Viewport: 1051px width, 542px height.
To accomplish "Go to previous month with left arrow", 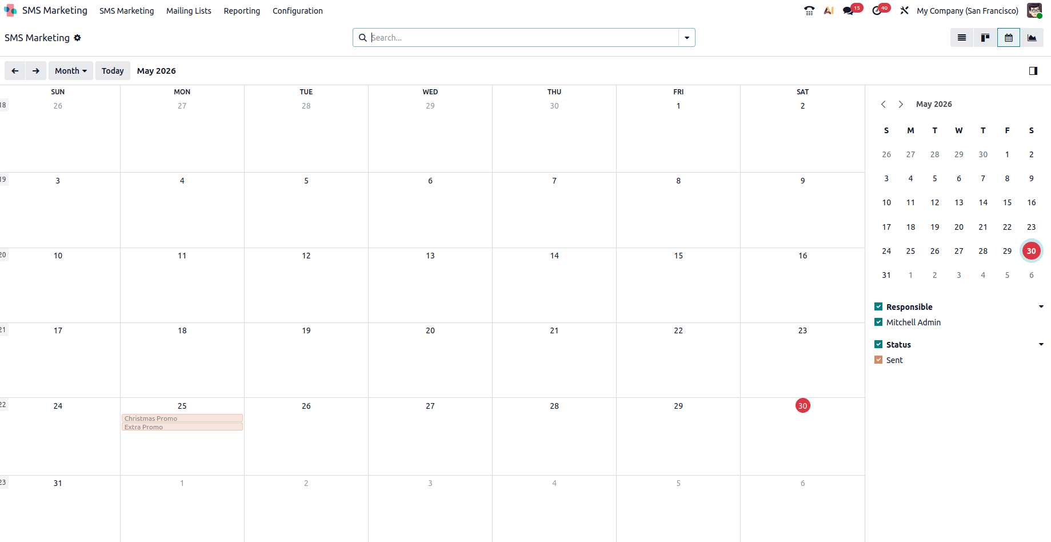I will pos(15,71).
